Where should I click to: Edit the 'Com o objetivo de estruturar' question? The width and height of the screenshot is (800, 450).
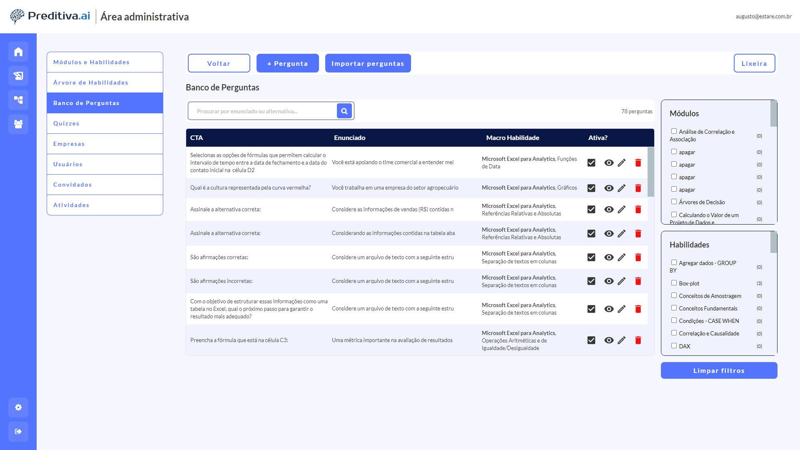point(622,309)
